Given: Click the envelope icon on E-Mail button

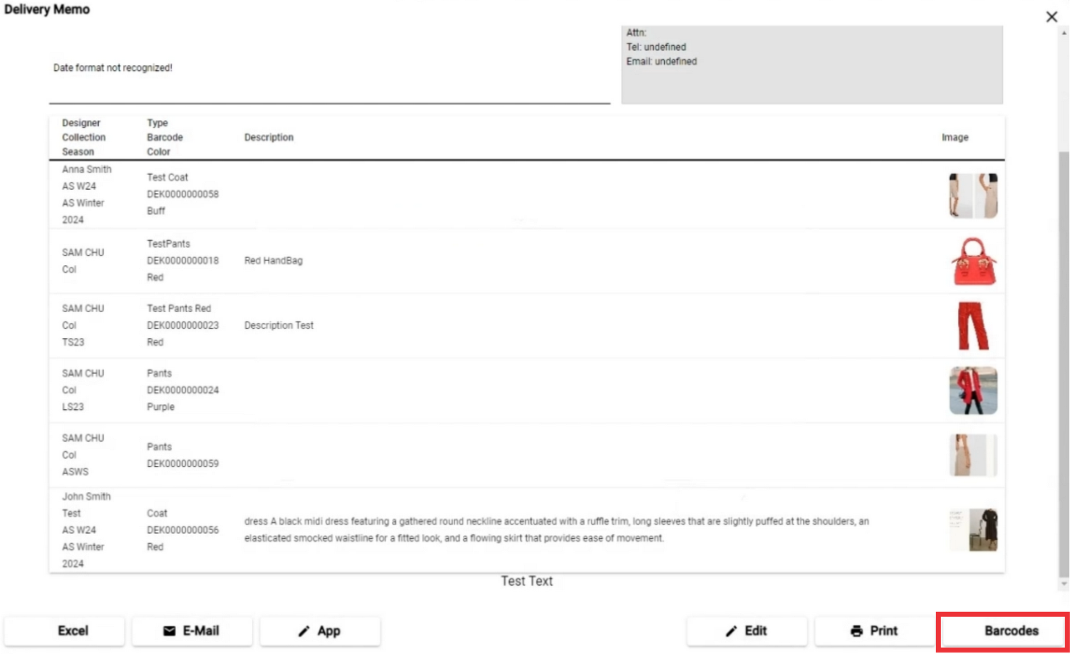Looking at the screenshot, I should [x=169, y=631].
